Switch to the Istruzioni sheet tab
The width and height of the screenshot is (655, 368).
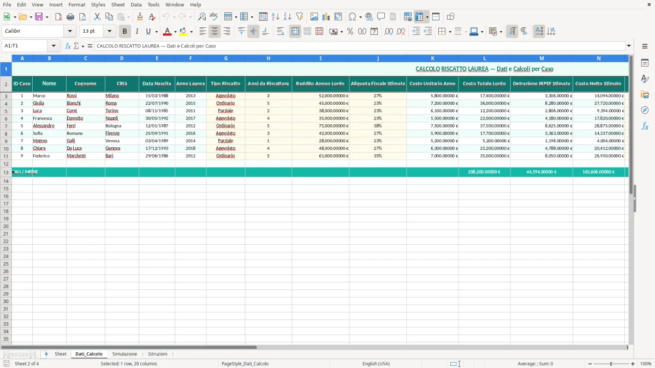tap(158, 354)
